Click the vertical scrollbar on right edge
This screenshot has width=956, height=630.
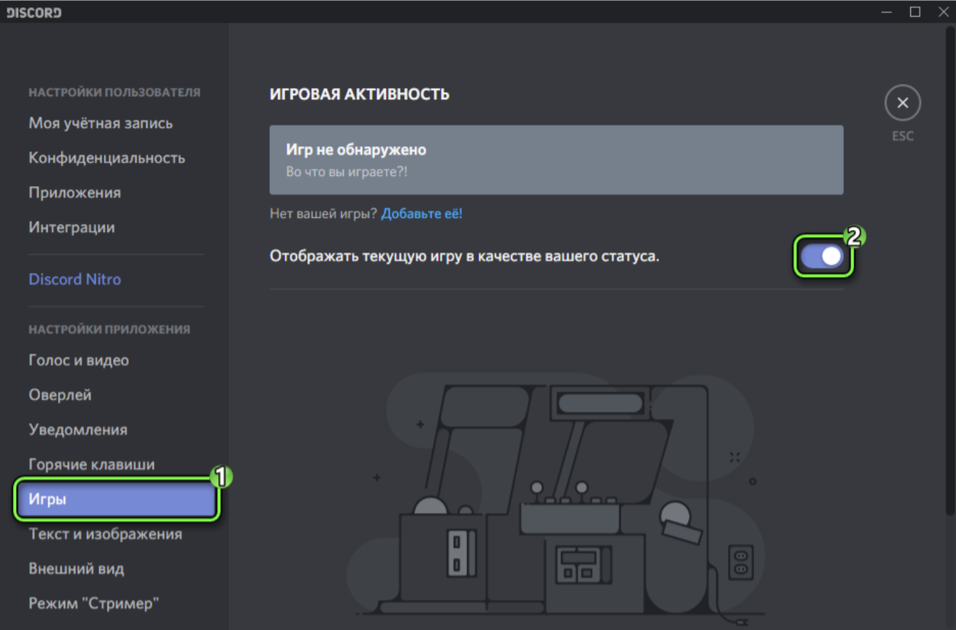[x=950, y=271]
